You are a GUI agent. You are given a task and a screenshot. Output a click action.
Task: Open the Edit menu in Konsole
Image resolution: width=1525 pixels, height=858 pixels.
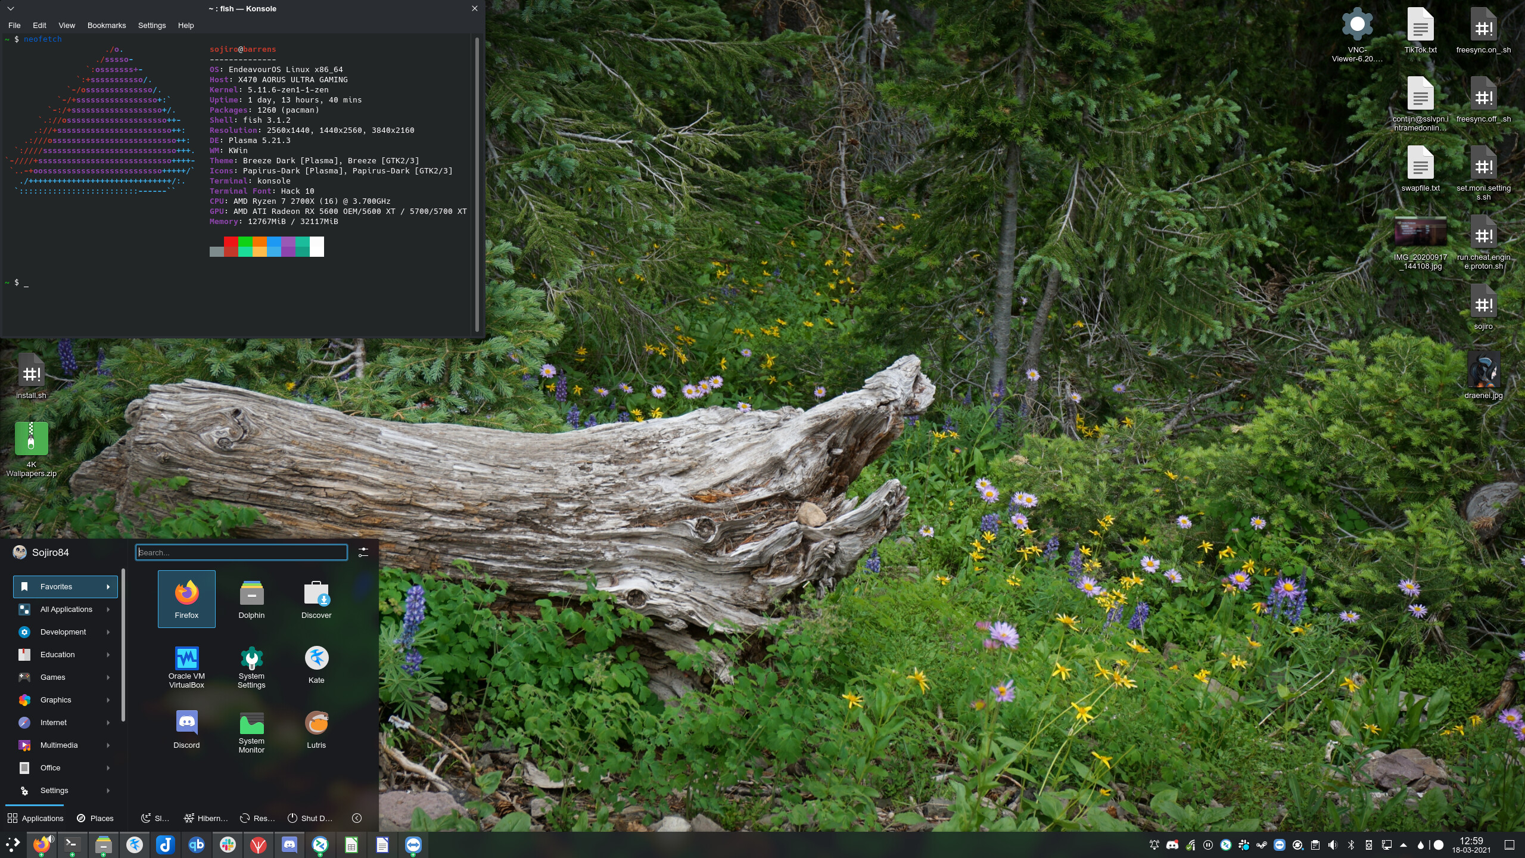(x=39, y=26)
